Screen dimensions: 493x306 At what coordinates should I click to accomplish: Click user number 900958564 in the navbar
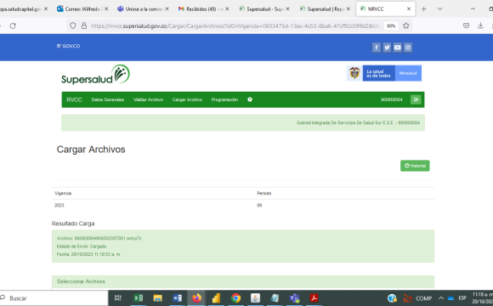[392, 99]
